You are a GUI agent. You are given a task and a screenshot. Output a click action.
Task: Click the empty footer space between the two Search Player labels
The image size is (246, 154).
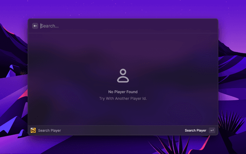[x=123, y=131]
